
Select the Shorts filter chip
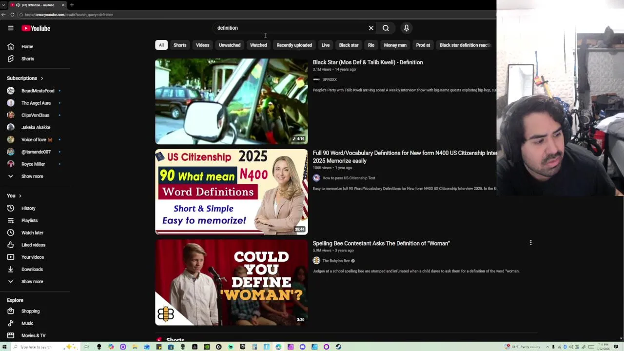pos(180,45)
